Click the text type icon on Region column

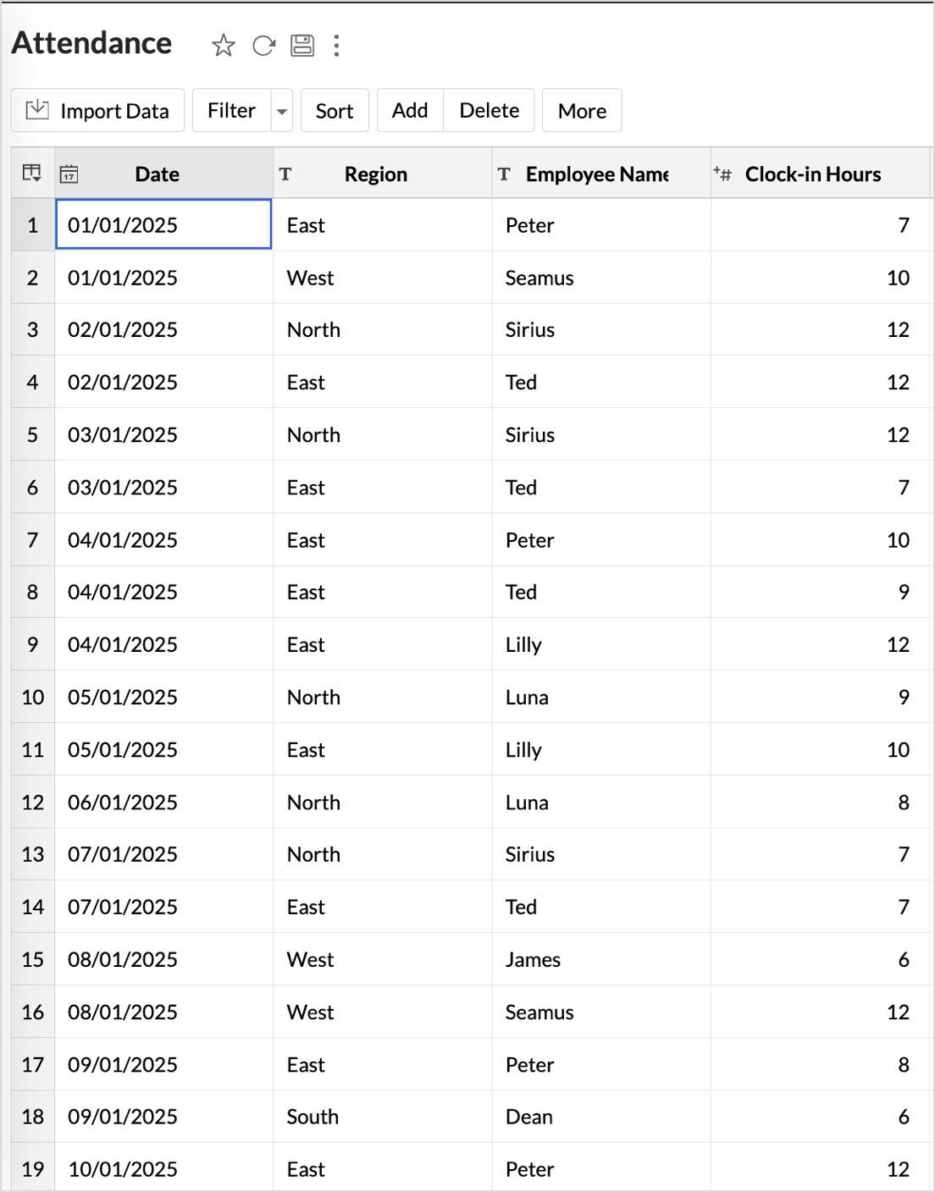285,174
